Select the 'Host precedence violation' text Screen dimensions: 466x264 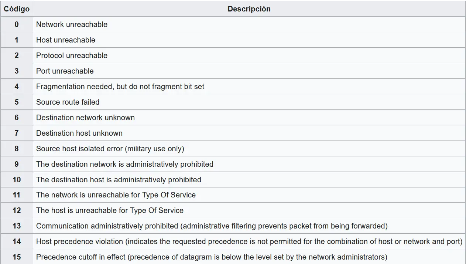pos(249,241)
